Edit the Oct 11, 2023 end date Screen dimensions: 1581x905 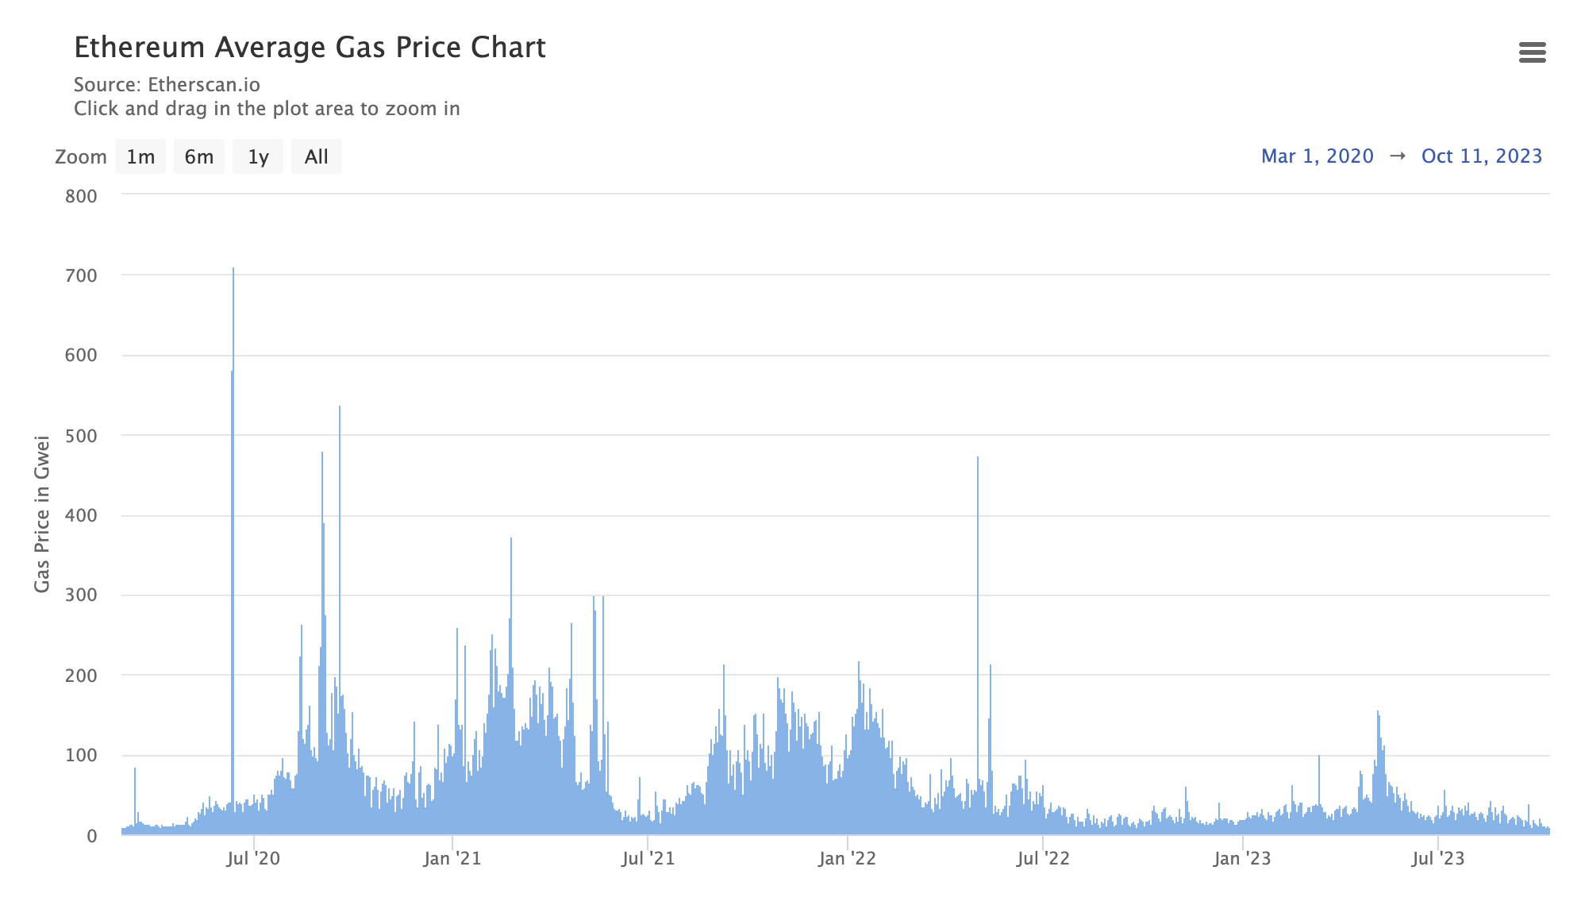tap(1481, 156)
